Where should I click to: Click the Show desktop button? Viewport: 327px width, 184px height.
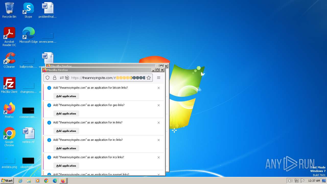[324, 181]
